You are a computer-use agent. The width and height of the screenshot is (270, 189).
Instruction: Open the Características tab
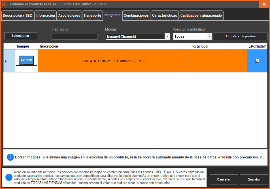(165, 16)
